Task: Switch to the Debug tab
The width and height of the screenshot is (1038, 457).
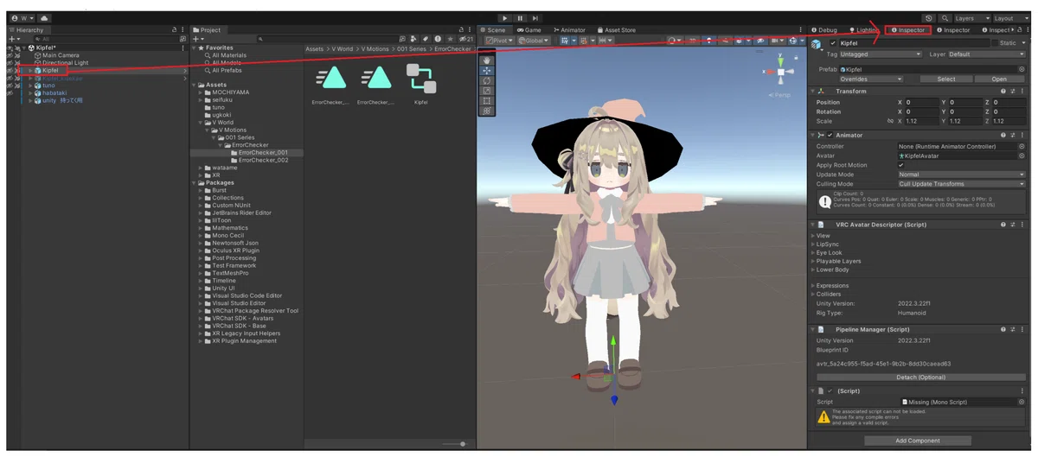Action: tap(824, 30)
